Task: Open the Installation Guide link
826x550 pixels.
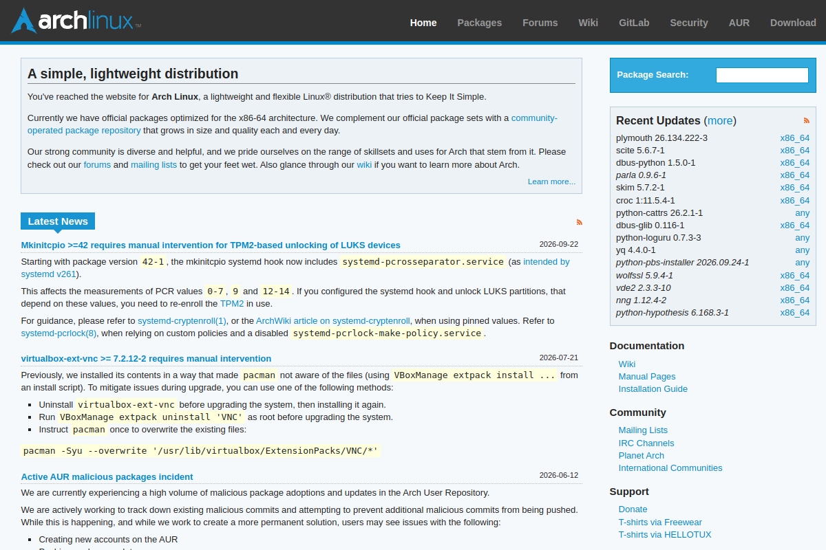Action: tap(653, 388)
